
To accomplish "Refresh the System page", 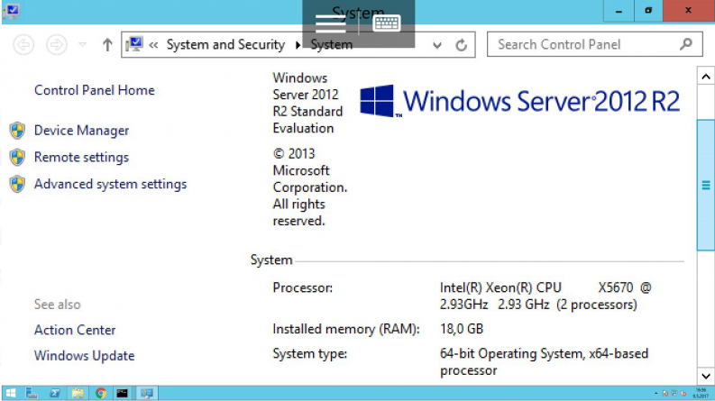I will (462, 45).
